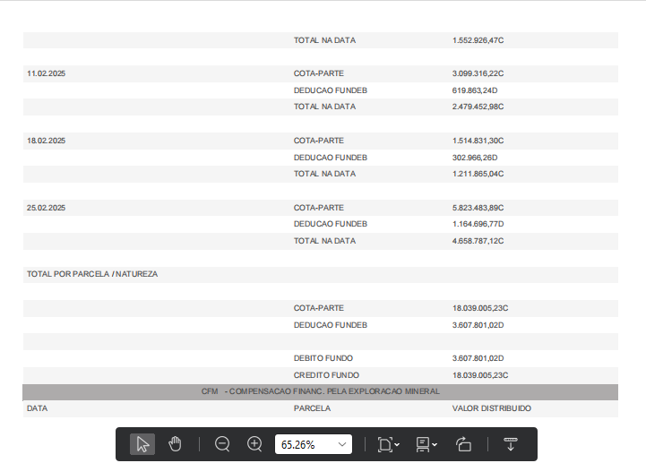Rotate the document page
646x463 pixels.
click(463, 444)
